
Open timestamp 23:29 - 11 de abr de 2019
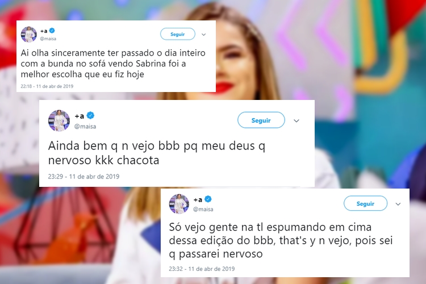(x=83, y=177)
